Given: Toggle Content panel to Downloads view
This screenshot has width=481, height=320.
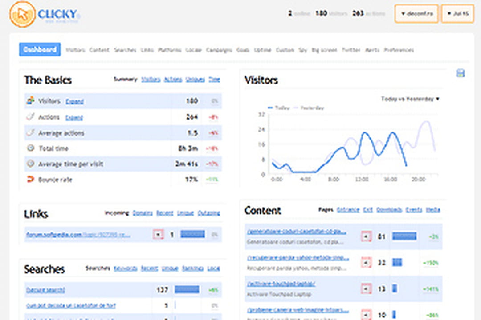Looking at the screenshot, I should click(x=390, y=209).
